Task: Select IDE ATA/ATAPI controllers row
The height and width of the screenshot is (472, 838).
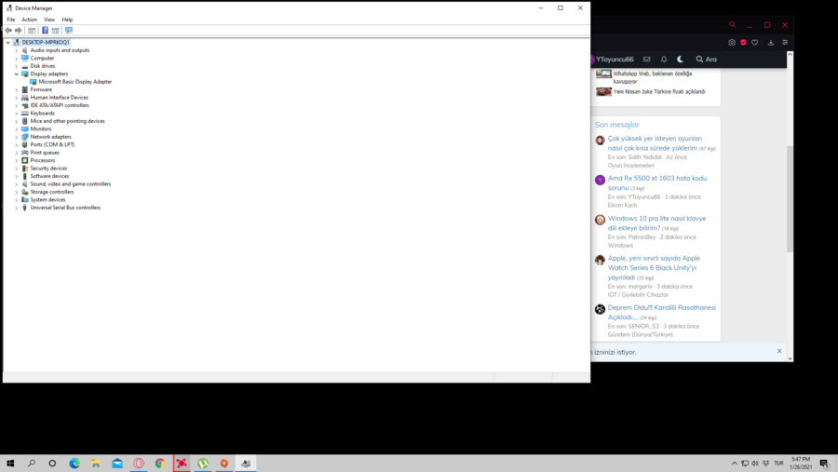Action: click(x=60, y=105)
